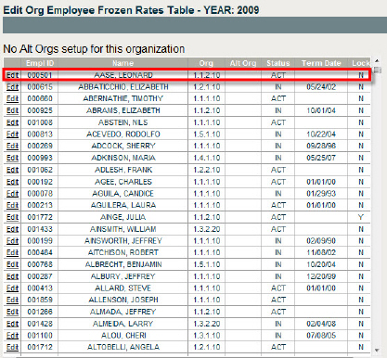This screenshot has width=387, height=358.
Task: Edit the ALLARD, STEVE record
Action: pos(12,288)
